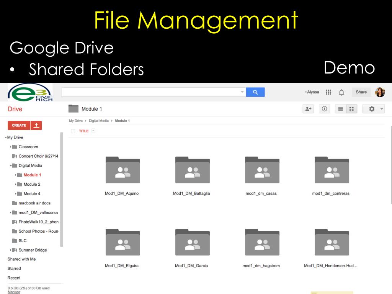Expand the Module 2 tree arrow
This screenshot has width=392, height=294.
(15, 184)
